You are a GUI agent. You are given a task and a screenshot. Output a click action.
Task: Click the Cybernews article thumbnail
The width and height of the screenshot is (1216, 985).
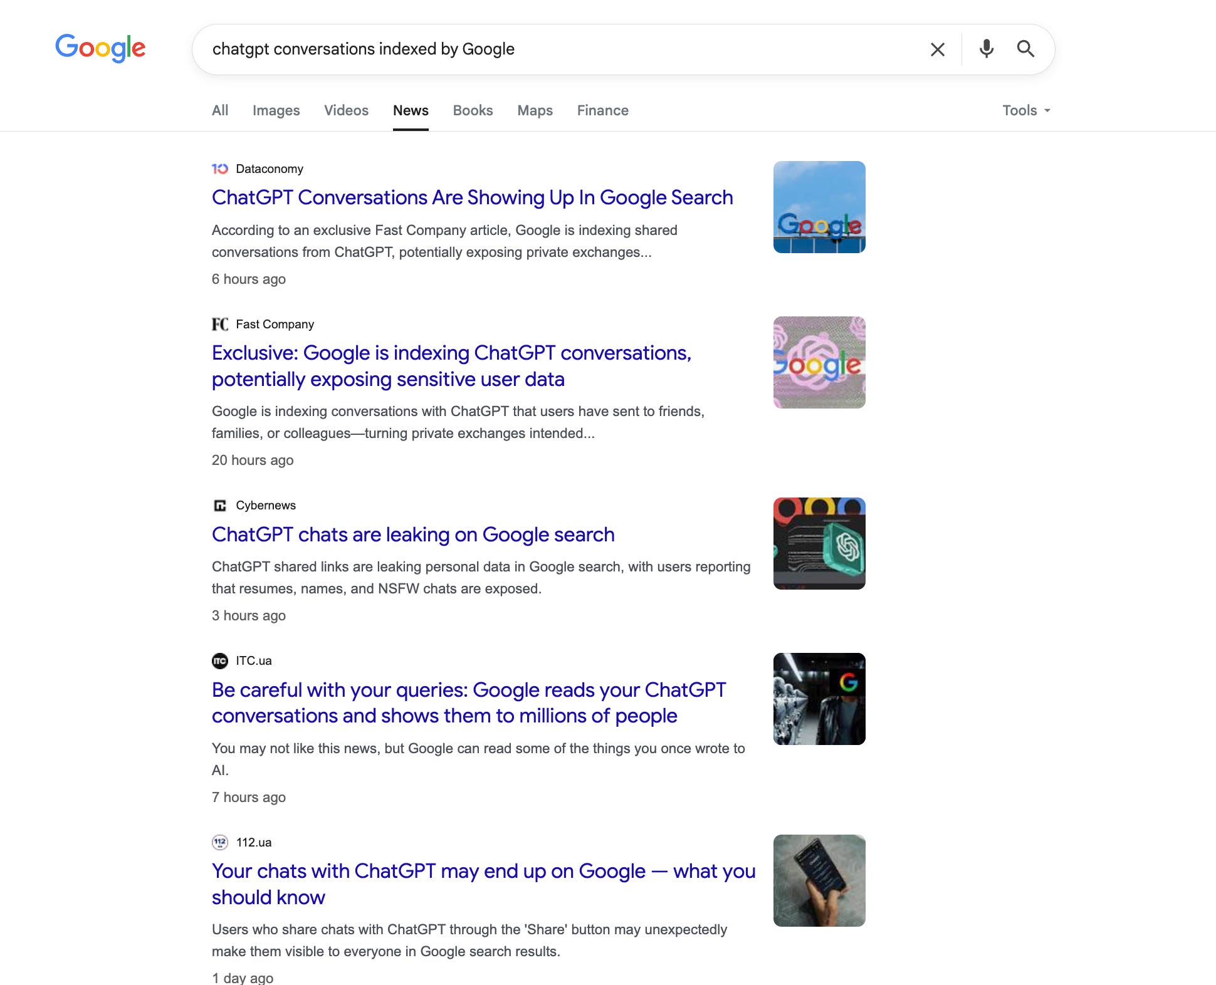(819, 543)
